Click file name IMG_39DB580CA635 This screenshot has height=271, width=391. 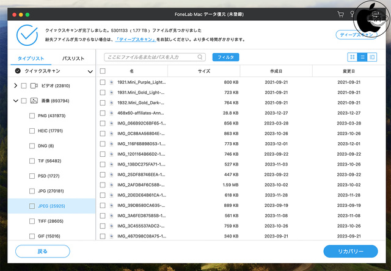point(141,206)
